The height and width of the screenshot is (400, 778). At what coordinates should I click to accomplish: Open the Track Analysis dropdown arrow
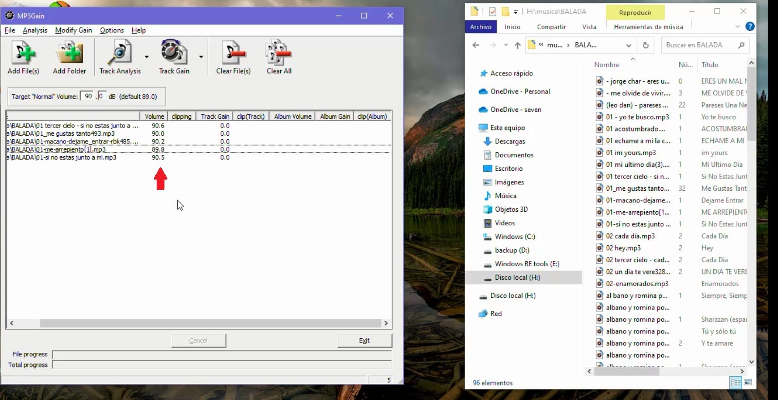146,57
